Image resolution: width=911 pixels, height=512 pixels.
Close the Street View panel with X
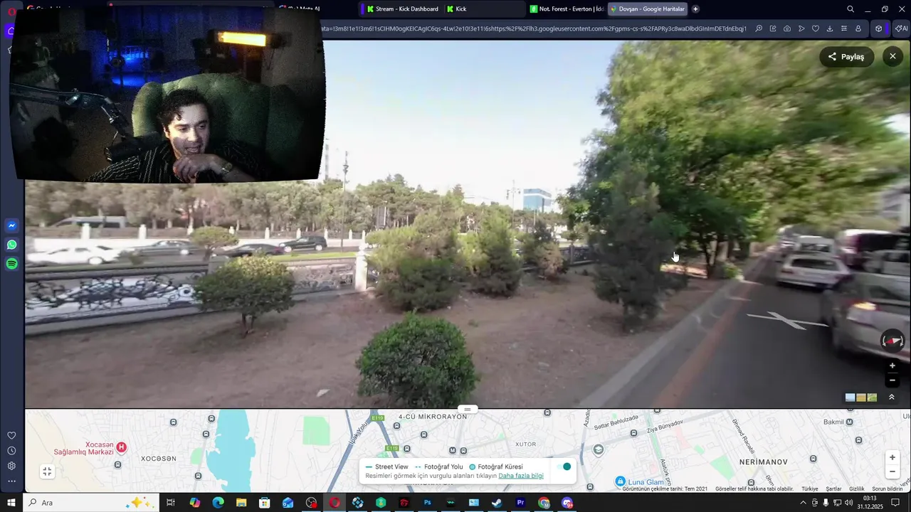892,56
